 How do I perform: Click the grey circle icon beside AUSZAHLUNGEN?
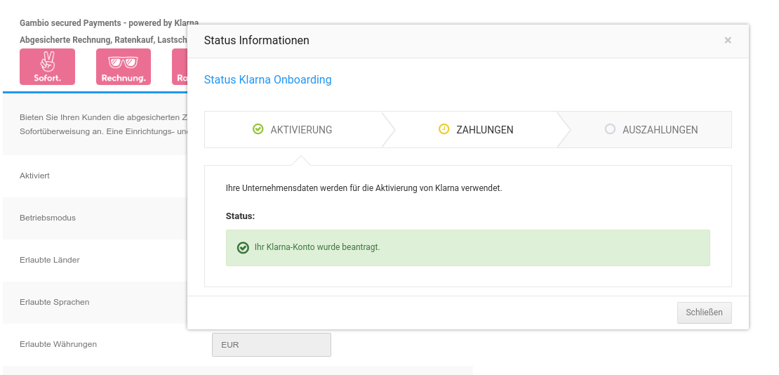point(610,129)
